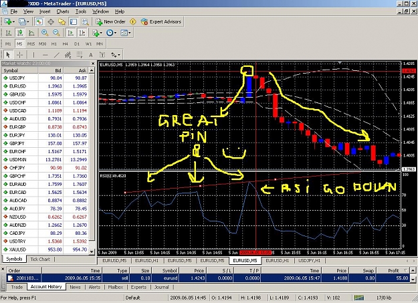The width and height of the screenshot is (418, 303).
Task: Switch to Candlesticks chart mode
Action: point(19,33)
